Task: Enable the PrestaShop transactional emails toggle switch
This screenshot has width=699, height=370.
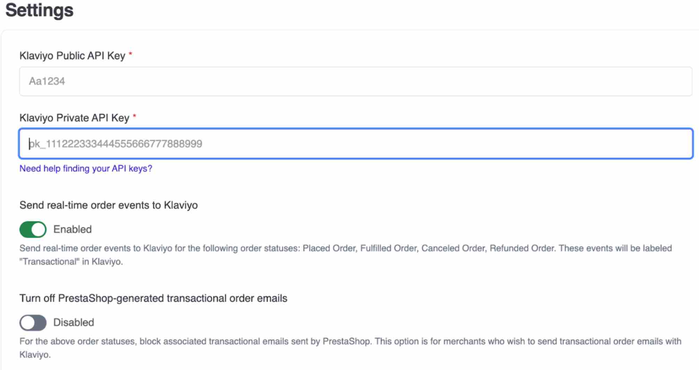Action: click(x=33, y=323)
